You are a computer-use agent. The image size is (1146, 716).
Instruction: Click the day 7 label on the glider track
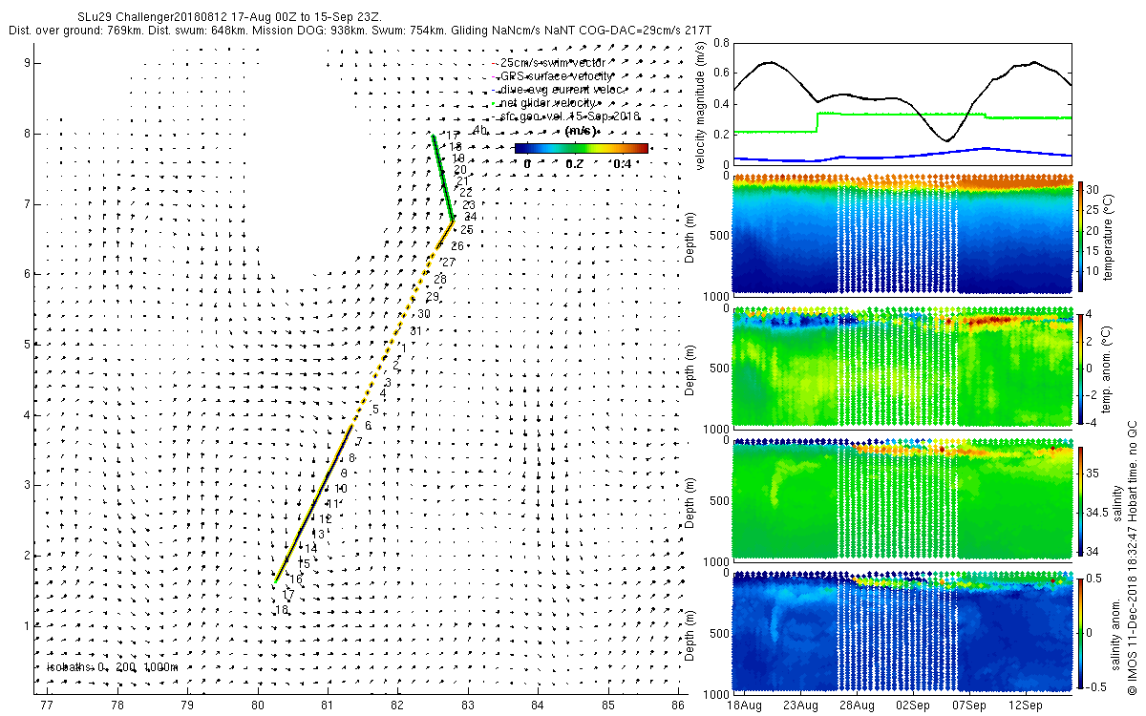[358, 442]
